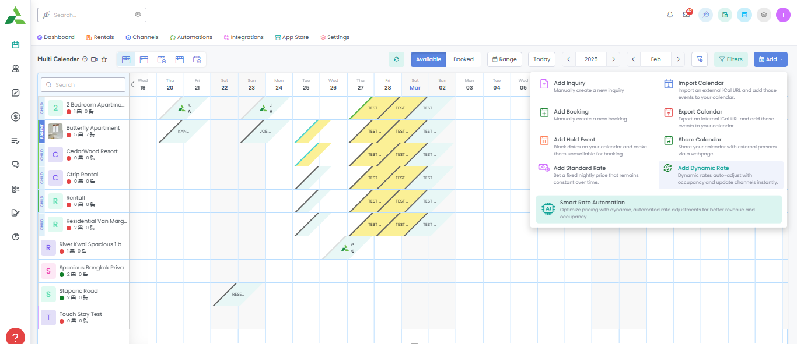Open the pie chart reports icon in sidebar
Image resolution: width=797 pixels, height=344 pixels.
(16, 237)
